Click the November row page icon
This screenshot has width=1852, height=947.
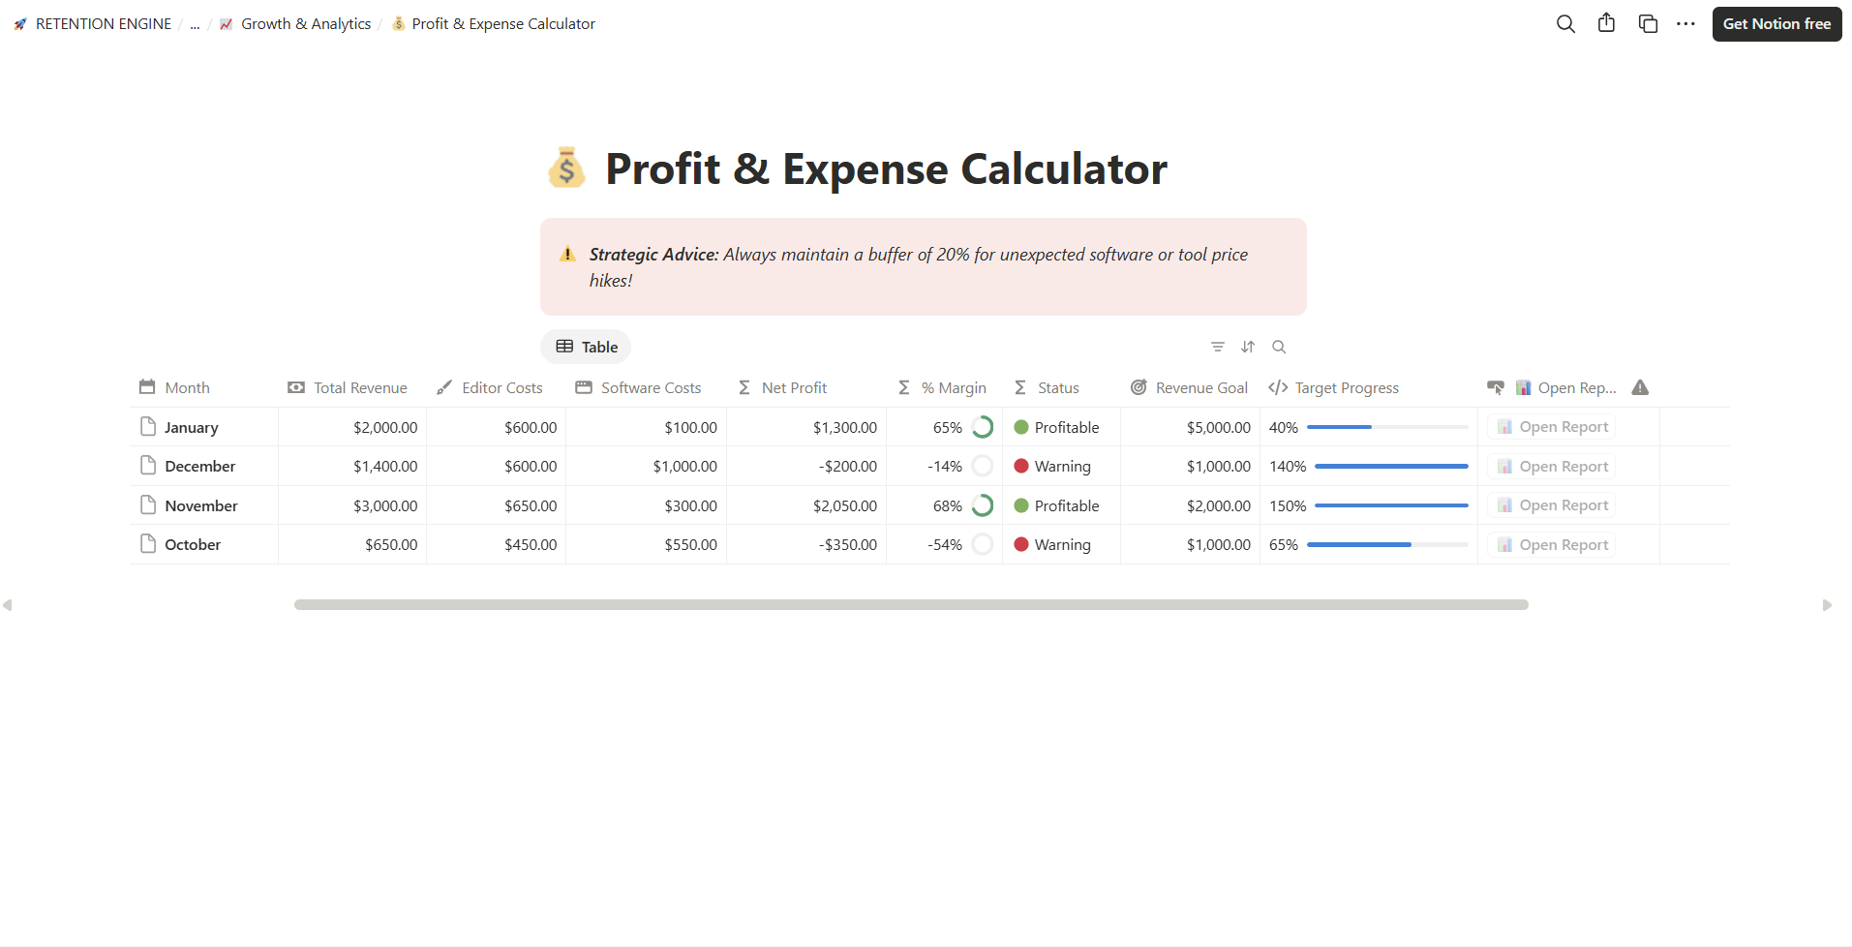click(148, 505)
